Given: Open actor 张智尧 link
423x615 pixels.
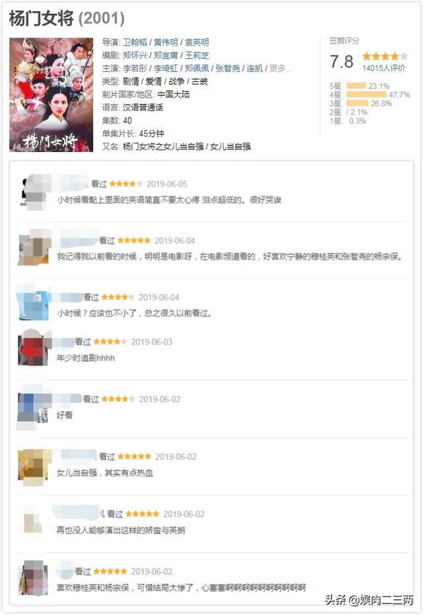Looking at the screenshot, I should [x=227, y=68].
